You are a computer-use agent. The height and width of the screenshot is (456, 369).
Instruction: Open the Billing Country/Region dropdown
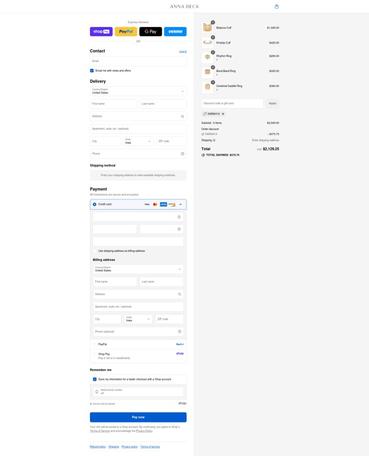click(138, 269)
